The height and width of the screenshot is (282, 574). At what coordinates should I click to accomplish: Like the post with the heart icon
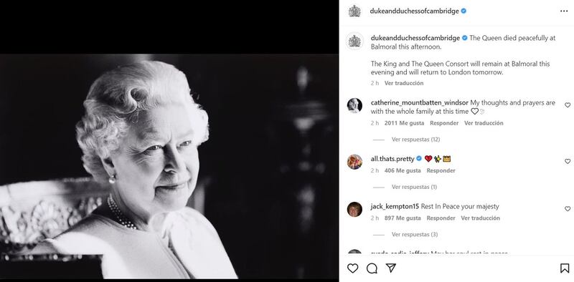tap(352, 268)
